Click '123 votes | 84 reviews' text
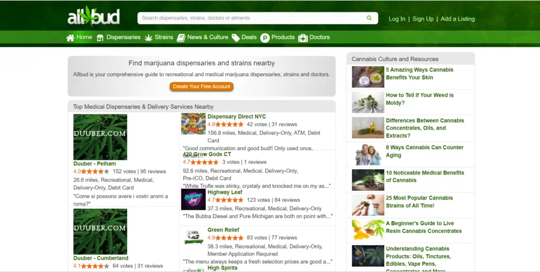Screen dimensions: 540x272 tap(274, 200)
